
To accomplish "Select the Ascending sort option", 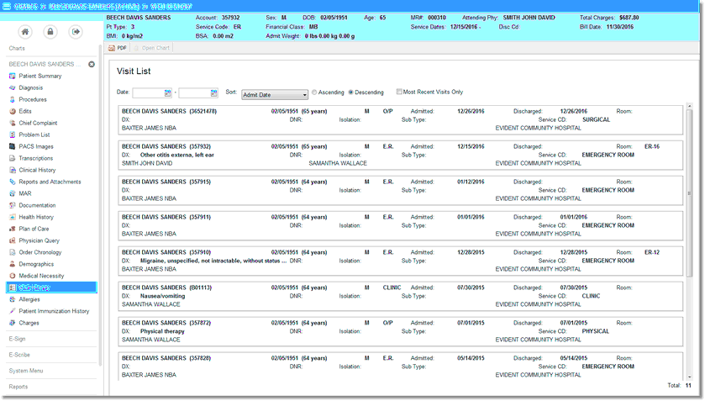I will pyautogui.click(x=314, y=92).
